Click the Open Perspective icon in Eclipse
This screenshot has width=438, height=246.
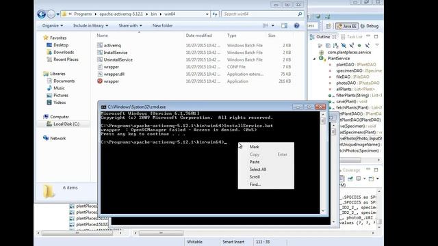[x=328, y=26]
